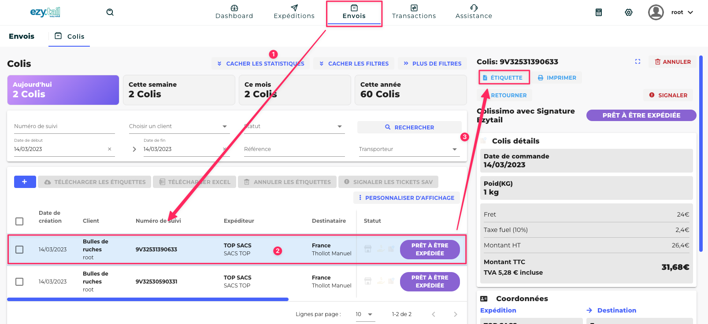Image resolution: width=708 pixels, height=324 pixels.
Task: Click the Signaler button
Action: coord(668,95)
